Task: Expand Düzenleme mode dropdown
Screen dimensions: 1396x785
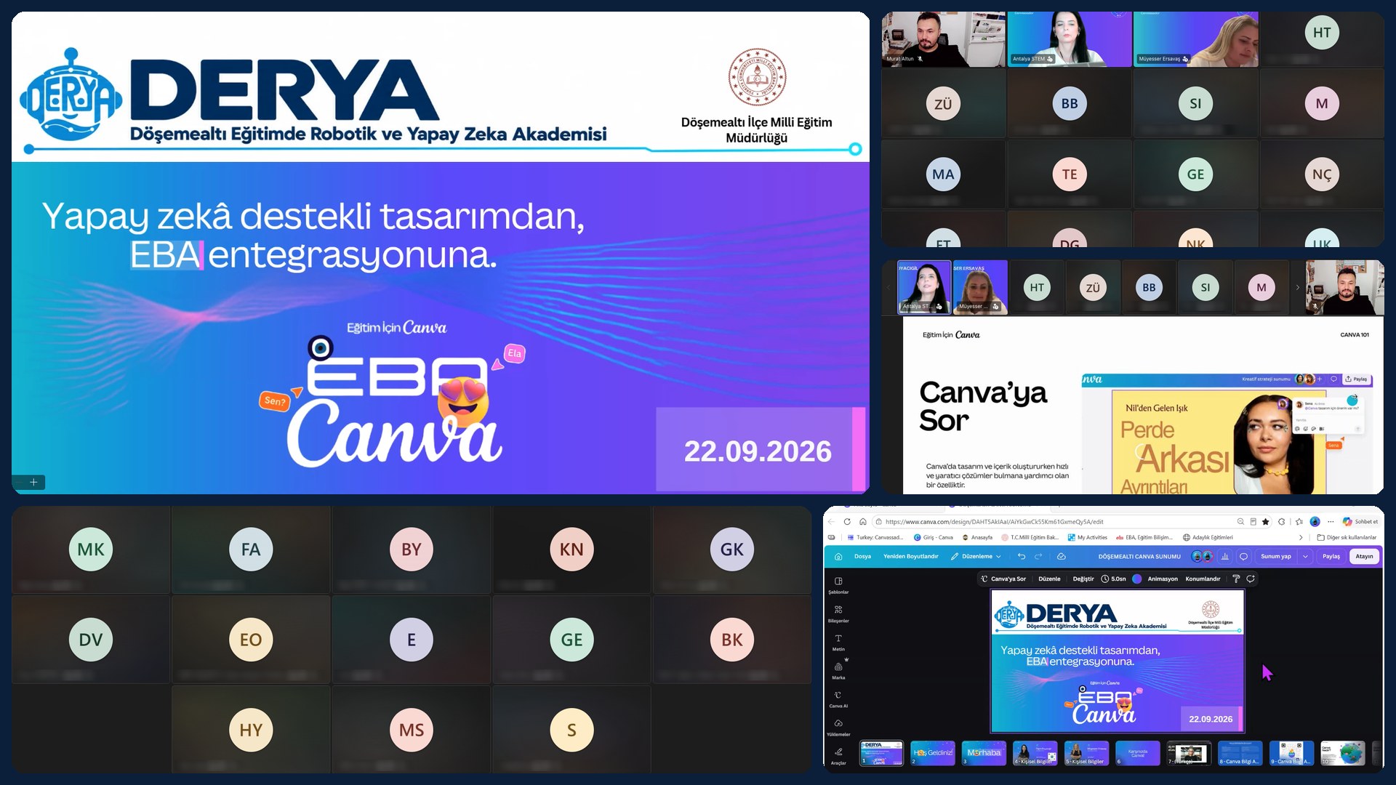Action: coord(976,557)
